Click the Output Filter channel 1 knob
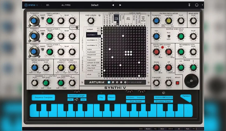226x131 pixels. tap(61, 67)
